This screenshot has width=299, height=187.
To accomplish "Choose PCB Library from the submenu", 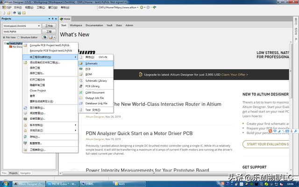I will click(x=96, y=86).
